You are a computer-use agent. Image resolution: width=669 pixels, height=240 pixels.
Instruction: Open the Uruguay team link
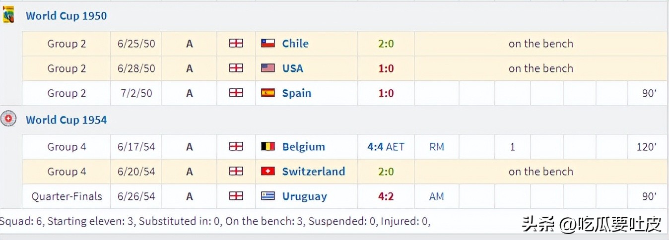point(304,196)
